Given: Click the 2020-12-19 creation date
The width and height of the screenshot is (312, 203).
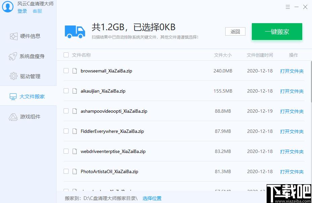Looking at the screenshot, I should coord(260,111).
